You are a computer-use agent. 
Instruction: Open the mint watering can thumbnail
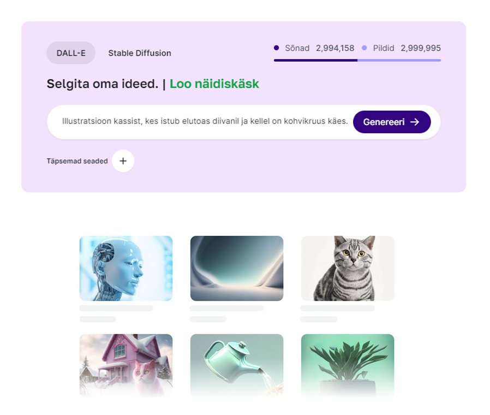237,365
